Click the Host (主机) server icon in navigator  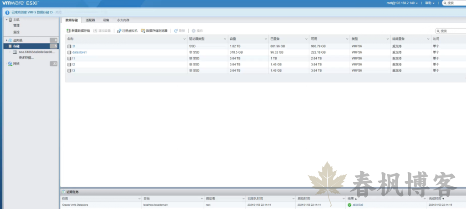point(10,20)
